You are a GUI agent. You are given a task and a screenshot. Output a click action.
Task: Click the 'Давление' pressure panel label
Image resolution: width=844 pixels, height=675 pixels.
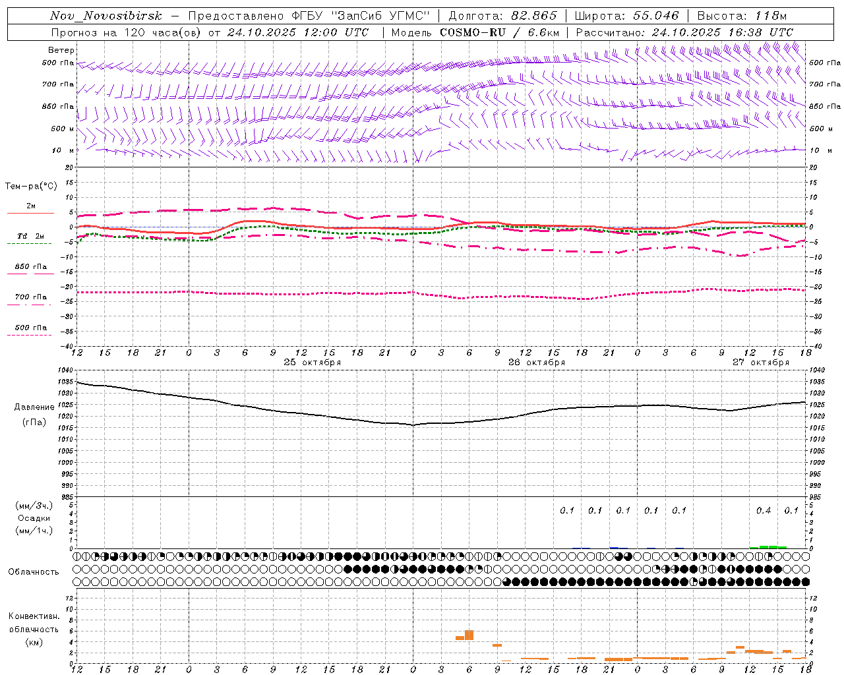click(34, 407)
